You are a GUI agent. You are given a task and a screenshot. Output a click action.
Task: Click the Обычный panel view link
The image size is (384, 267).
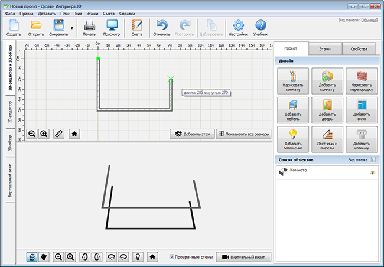pos(370,20)
